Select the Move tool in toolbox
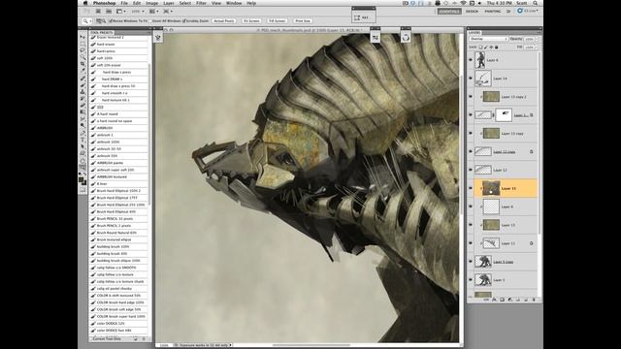This screenshot has height=349, width=621. click(82, 37)
